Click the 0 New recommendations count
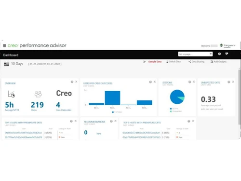241x181 pixels. click(x=86, y=132)
